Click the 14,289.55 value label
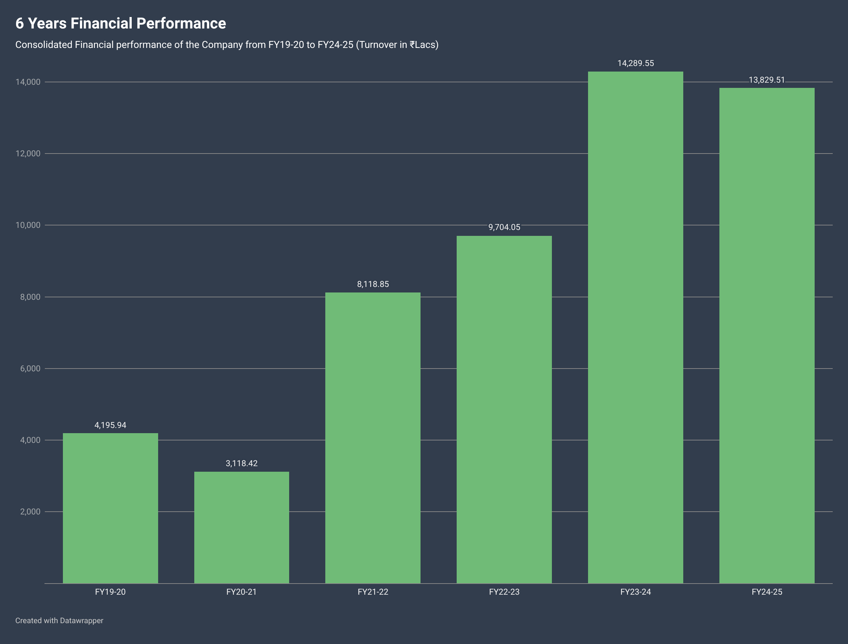The height and width of the screenshot is (644, 848). [x=636, y=63]
